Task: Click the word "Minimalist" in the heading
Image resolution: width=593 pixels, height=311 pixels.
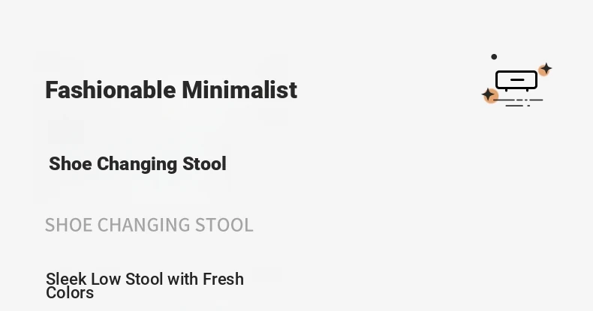Action: [239, 90]
